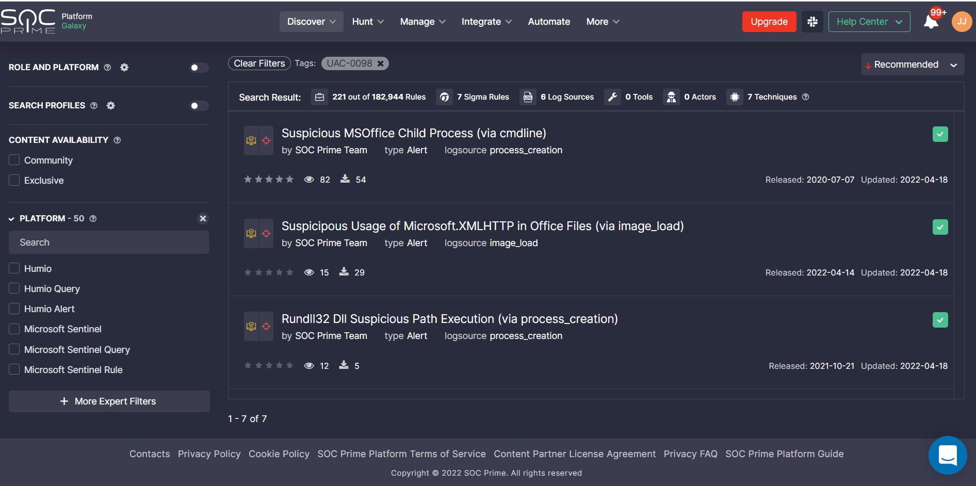Screen dimensions: 976x486
Task: Click the Log Sources icon
Action: click(528, 97)
